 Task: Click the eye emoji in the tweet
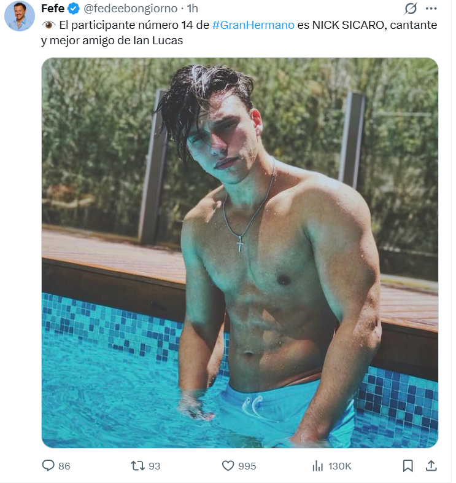point(48,25)
